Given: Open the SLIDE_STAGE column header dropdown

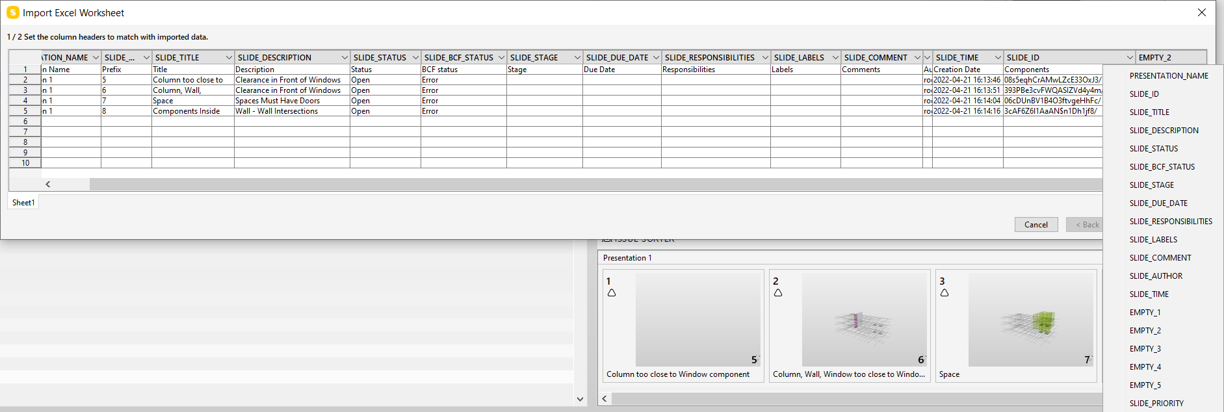Looking at the screenshot, I should [577, 58].
